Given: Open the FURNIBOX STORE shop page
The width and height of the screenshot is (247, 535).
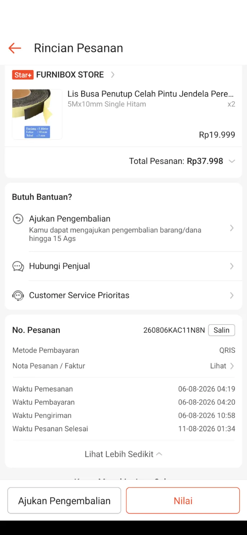Looking at the screenshot, I should click(70, 75).
